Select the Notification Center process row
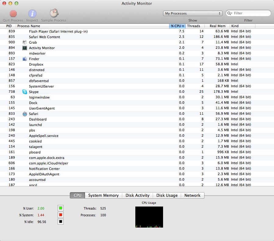Image resolution: width=274 pixels, height=241 pixels. point(137,169)
